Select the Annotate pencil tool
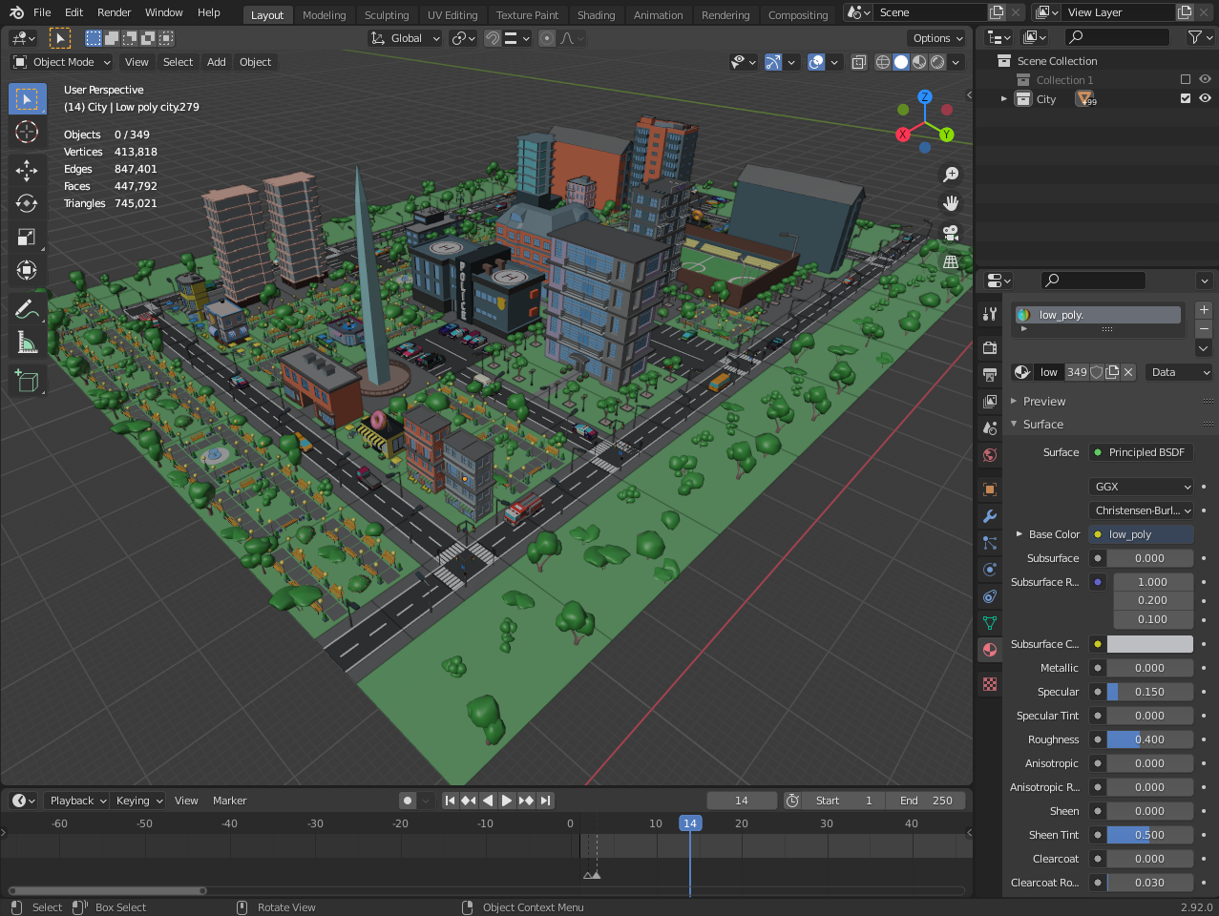This screenshot has height=916, width=1219. point(27,308)
